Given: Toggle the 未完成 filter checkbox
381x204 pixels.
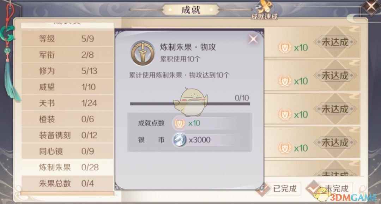Looking at the screenshot, I should [313, 187].
